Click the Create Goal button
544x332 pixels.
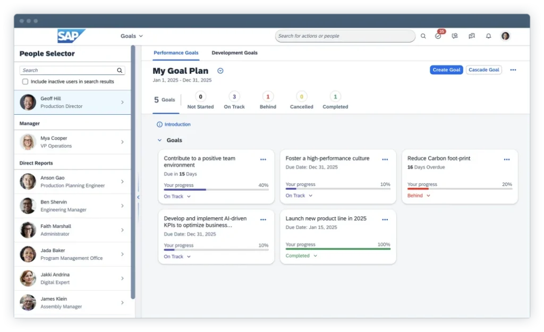pos(446,70)
